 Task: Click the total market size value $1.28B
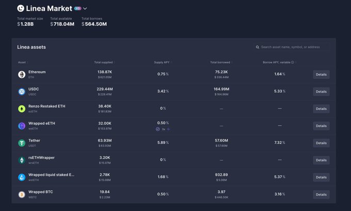click(25, 24)
